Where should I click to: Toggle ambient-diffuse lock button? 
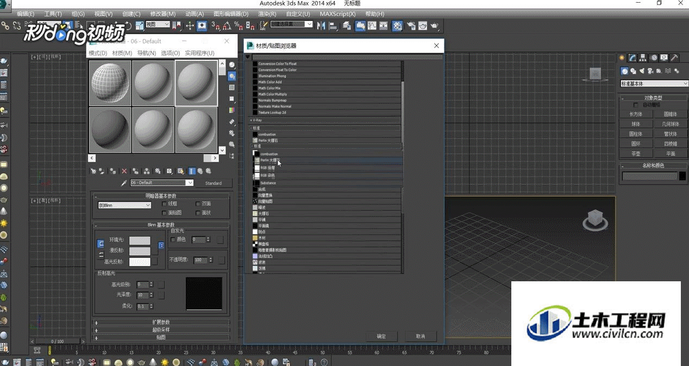click(x=100, y=244)
